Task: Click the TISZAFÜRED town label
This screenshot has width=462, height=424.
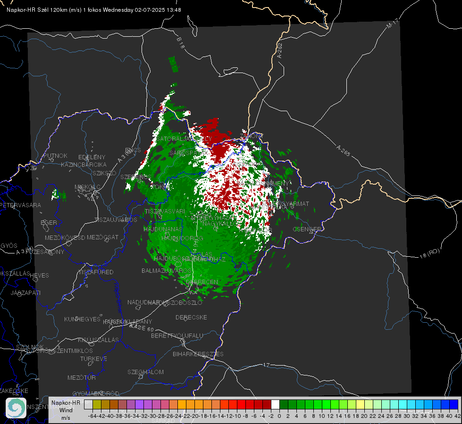Action: (96, 272)
